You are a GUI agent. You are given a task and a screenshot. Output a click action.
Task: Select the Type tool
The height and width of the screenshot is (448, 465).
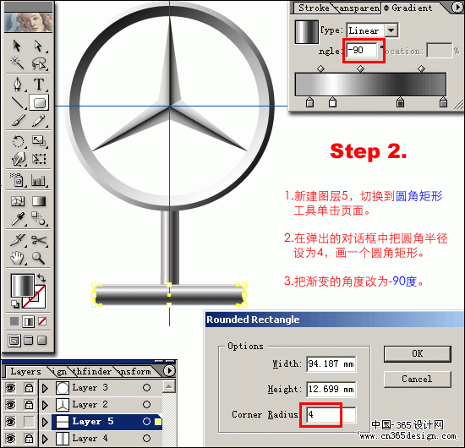pyautogui.click(x=39, y=85)
